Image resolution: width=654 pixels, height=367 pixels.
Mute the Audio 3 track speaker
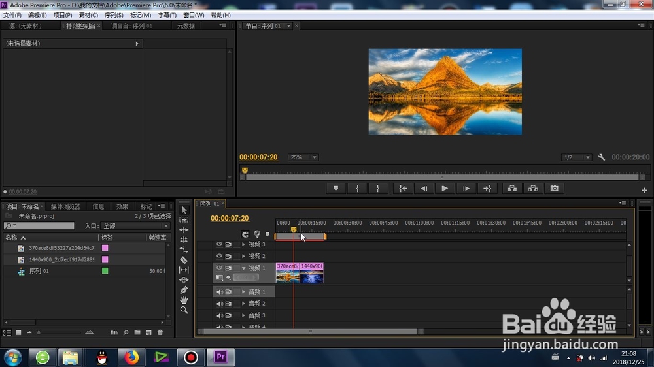pos(219,315)
